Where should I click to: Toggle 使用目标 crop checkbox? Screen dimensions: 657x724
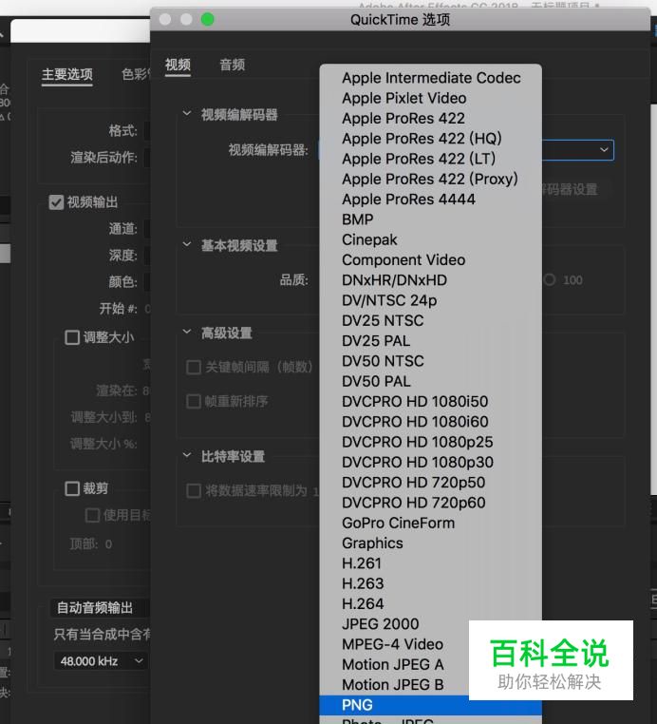[92, 515]
